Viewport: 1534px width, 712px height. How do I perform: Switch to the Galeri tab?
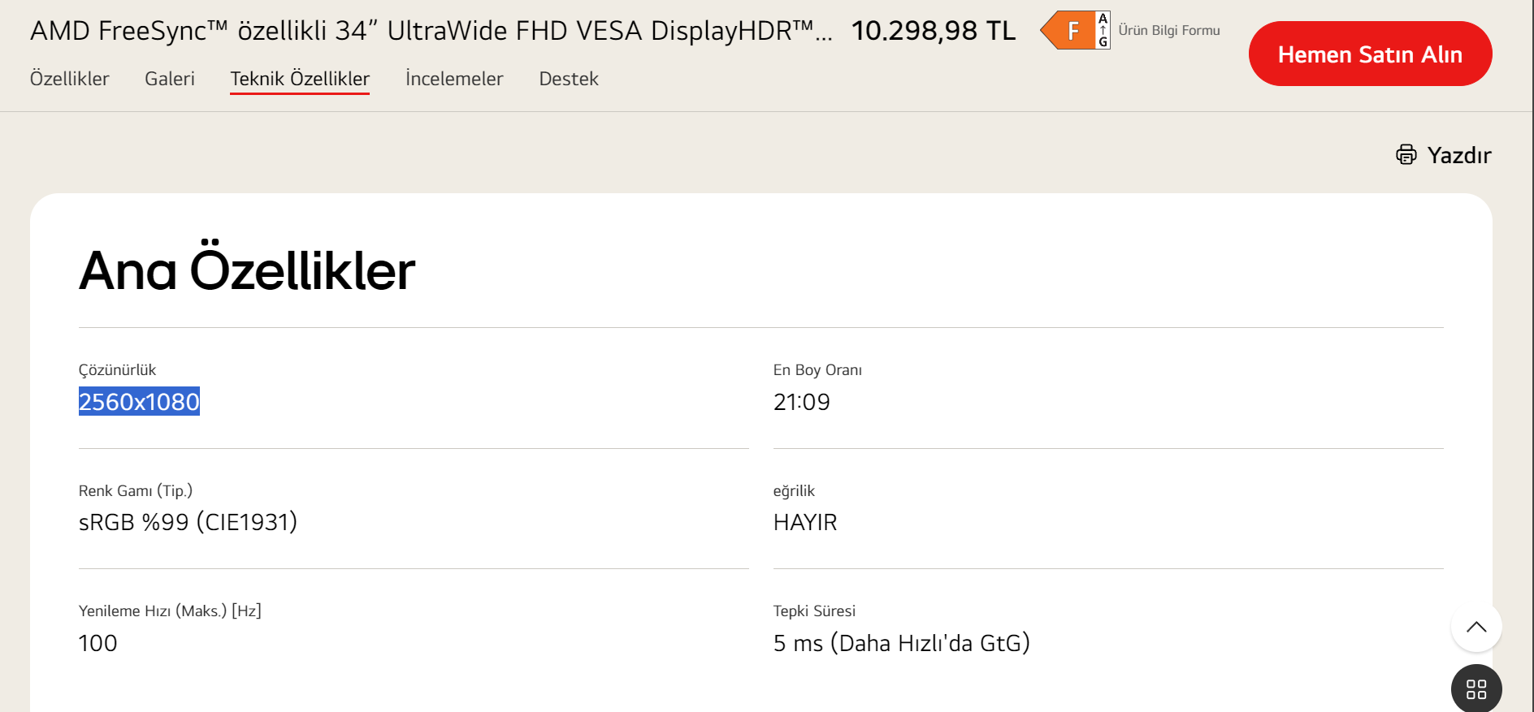click(170, 79)
